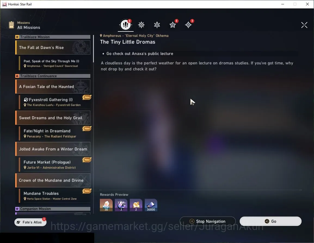
Task: Open The Fall at Dawn's Rise mission
Action: coord(53,47)
